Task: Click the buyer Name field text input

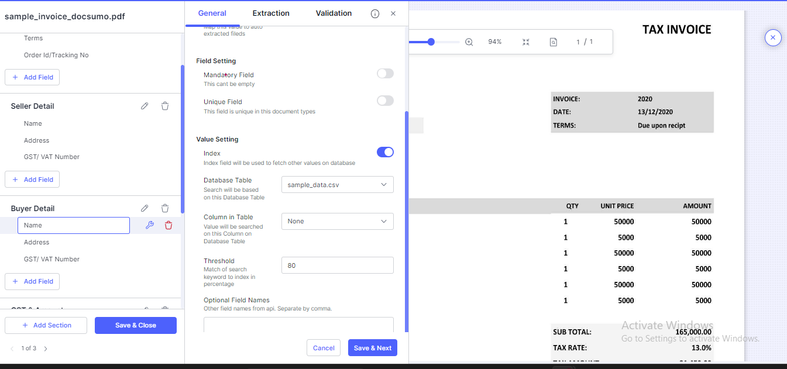Action: (74, 225)
